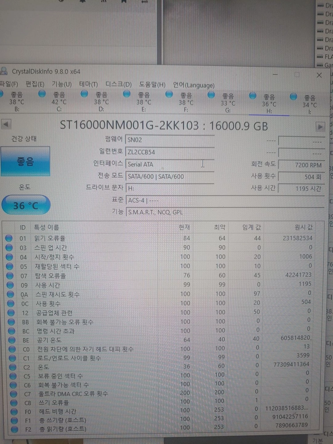Click status icon of row C0 자기 헤드 대피

pos(12,349)
